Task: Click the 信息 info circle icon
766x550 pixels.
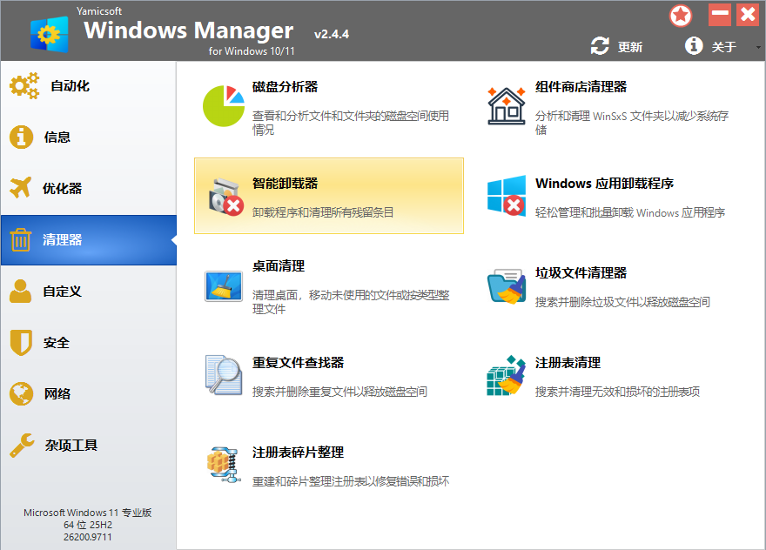Action: (21, 137)
